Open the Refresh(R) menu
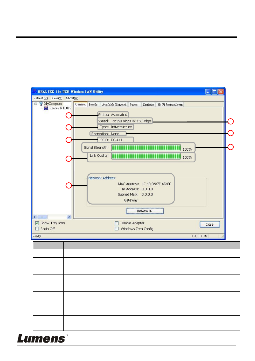The image size is (255, 361). 40,98
